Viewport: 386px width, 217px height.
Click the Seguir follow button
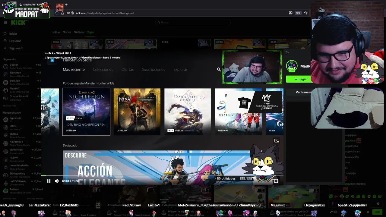(299, 79)
